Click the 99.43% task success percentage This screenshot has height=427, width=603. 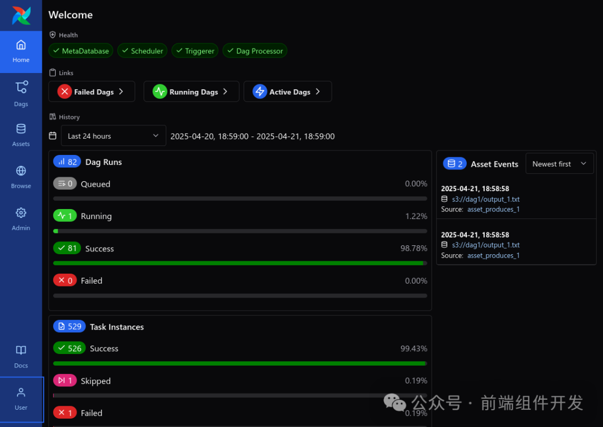pos(414,348)
